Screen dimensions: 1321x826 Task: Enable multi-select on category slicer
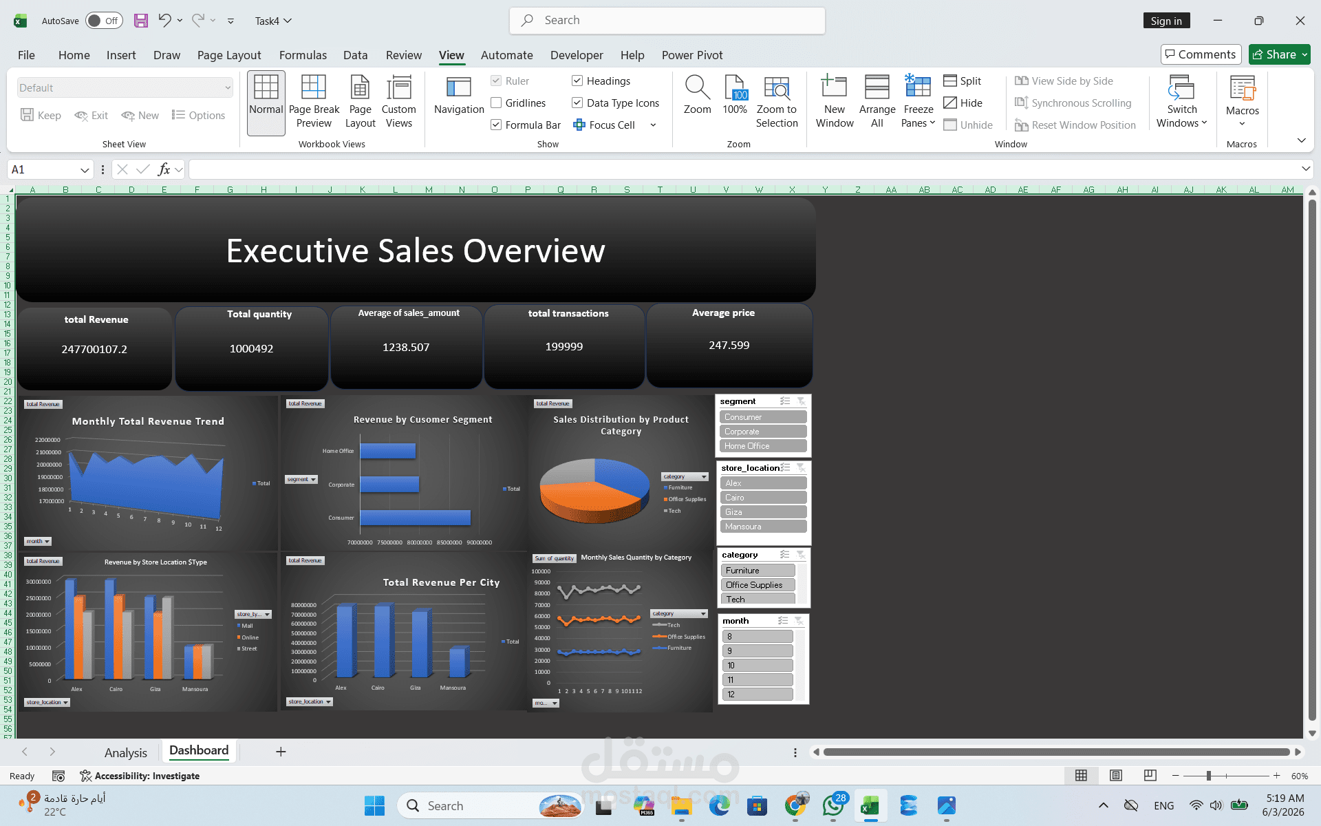(x=784, y=555)
